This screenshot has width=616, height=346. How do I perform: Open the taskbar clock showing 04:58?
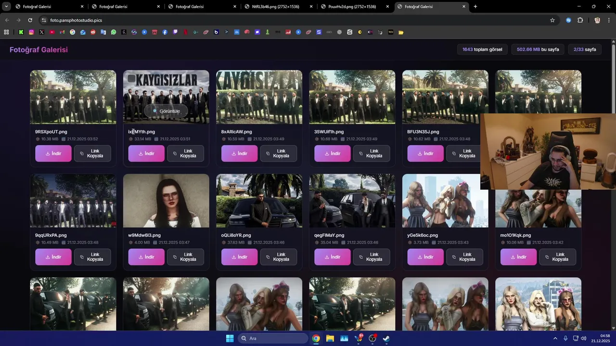tap(601, 338)
